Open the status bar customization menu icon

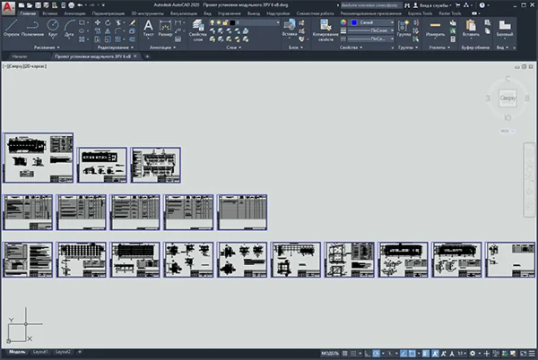pyautogui.click(x=532, y=353)
